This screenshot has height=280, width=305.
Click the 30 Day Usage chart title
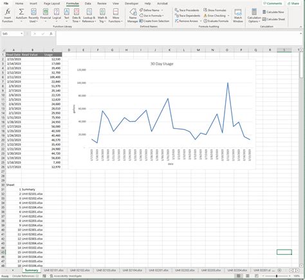tap(162, 64)
